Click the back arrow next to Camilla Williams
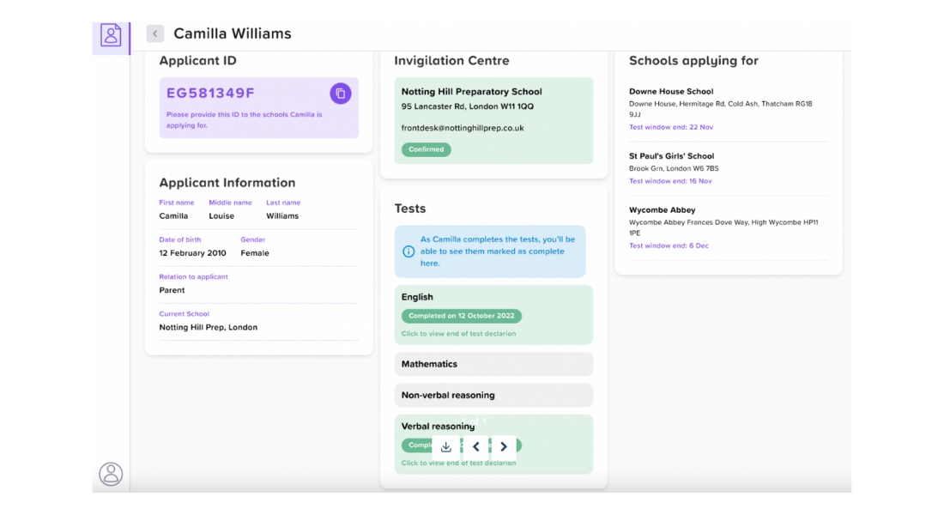The width and height of the screenshot is (944, 515). point(154,33)
